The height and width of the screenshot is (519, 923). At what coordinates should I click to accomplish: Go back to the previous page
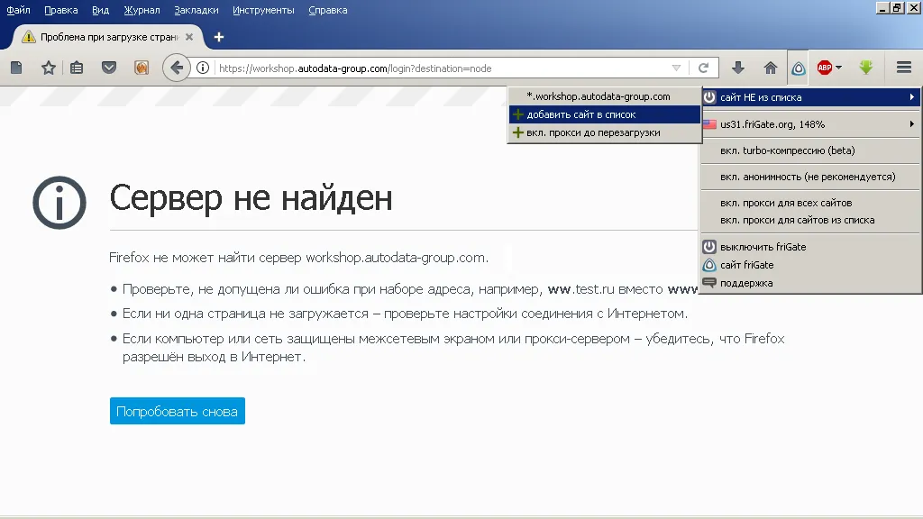pyautogui.click(x=176, y=68)
